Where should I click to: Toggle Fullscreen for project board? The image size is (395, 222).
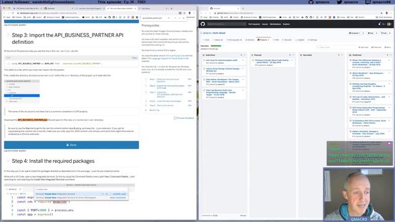click(x=376, y=47)
